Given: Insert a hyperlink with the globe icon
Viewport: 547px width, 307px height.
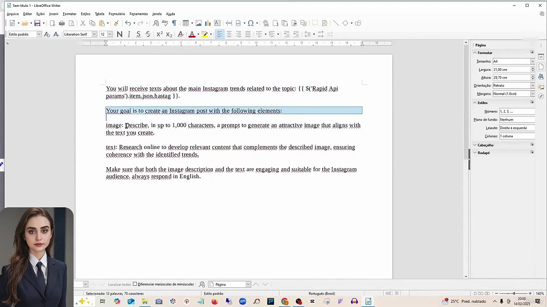Looking at the screenshot, I should (266, 23).
